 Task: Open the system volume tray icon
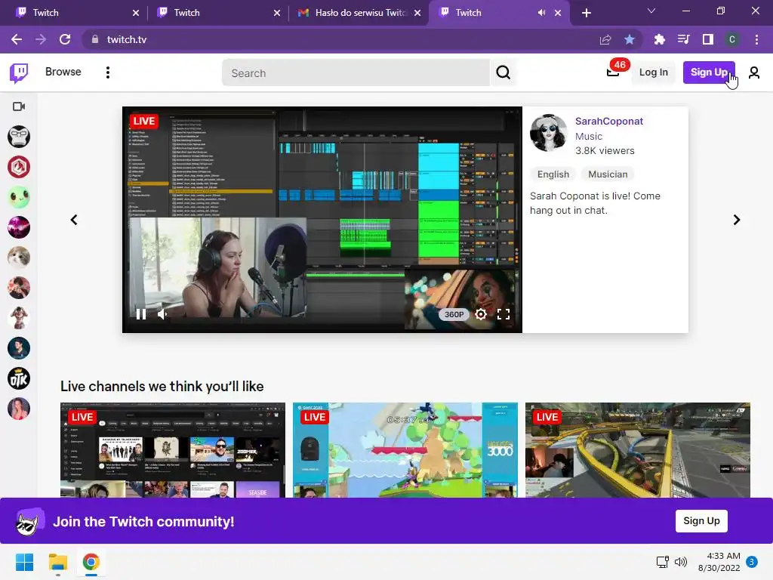[680, 562]
